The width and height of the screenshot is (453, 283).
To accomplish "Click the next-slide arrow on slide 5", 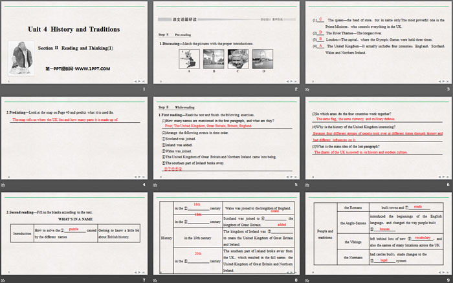I will pos(291,177).
